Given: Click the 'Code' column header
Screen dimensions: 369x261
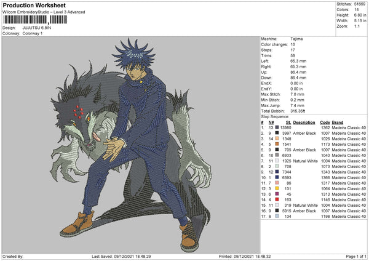Looking at the screenshot, I should click(x=325, y=122).
